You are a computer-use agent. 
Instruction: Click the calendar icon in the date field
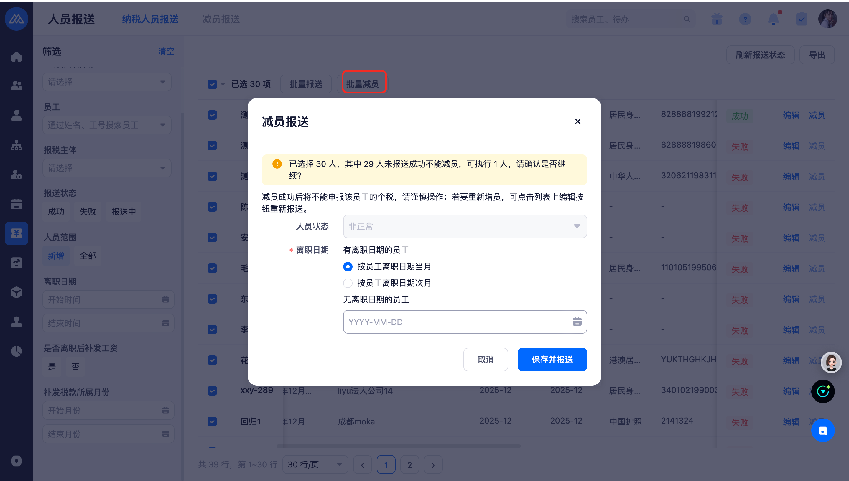[x=577, y=322]
